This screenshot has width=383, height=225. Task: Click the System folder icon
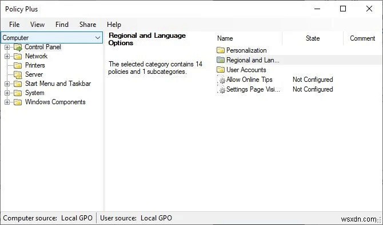[x=18, y=93]
